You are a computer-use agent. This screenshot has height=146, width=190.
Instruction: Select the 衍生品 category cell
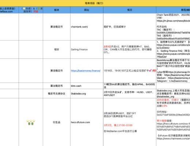(x=57, y=122)
